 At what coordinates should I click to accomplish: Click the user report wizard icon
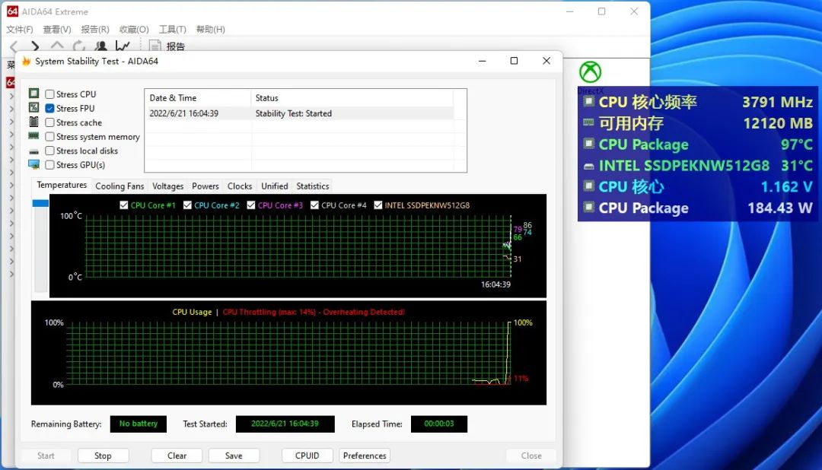tap(101, 46)
